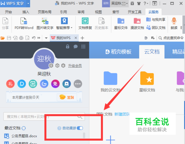Click the 搜文档 search field

(44, 116)
